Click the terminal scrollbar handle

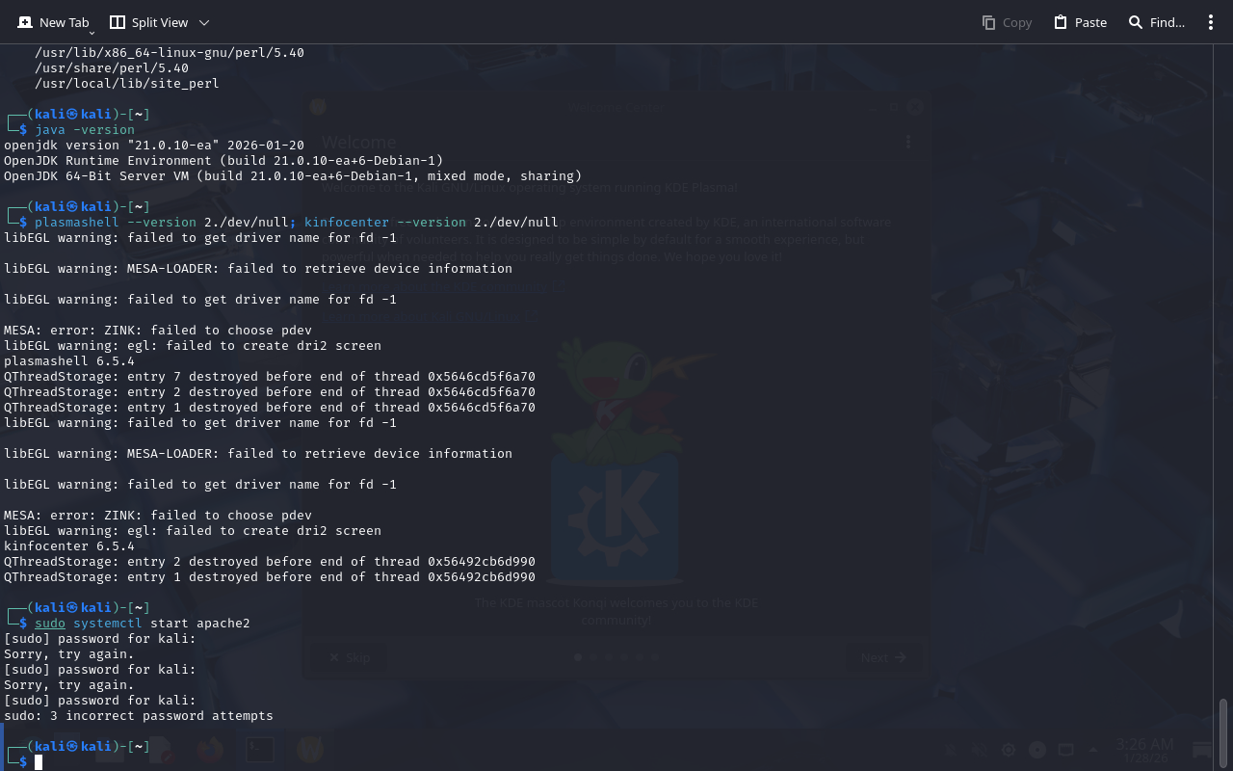click(x=1223, y=732)
